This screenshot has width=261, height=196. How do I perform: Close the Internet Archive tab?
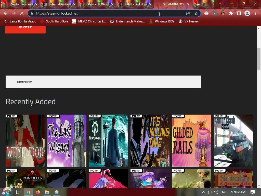(74, 5)
